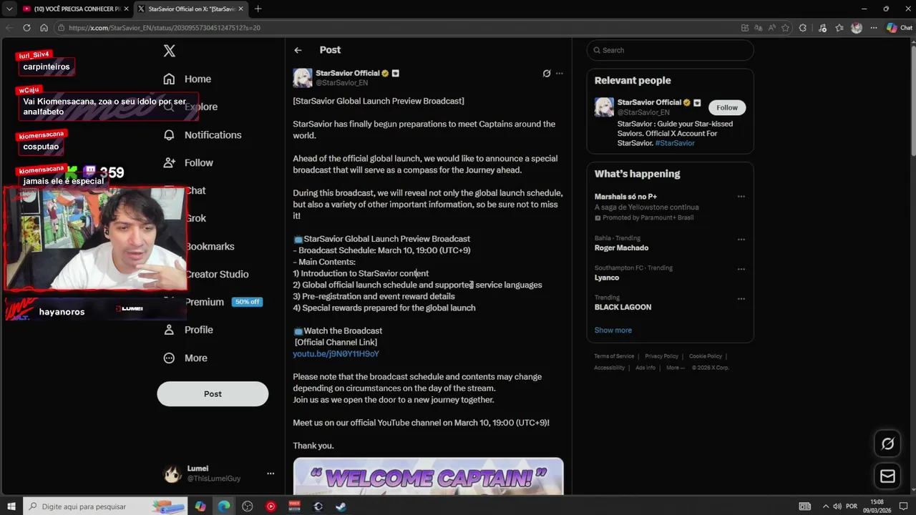Image resolution: width=916 pixels, height=515 pixels.
Task: Click Show more under What's happening
Action: tap(613, 330)
